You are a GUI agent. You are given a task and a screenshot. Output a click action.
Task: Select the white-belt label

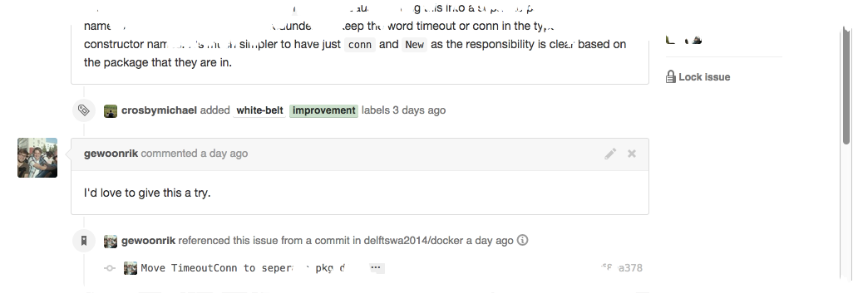pyautogui.click(x=260, y=110)
